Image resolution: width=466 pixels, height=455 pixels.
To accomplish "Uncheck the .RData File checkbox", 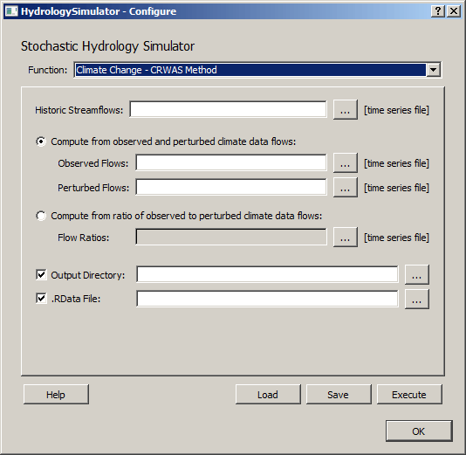I will (41, 299).
